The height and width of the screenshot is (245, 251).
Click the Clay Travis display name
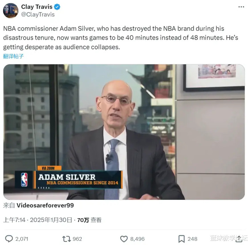(37, 7)
